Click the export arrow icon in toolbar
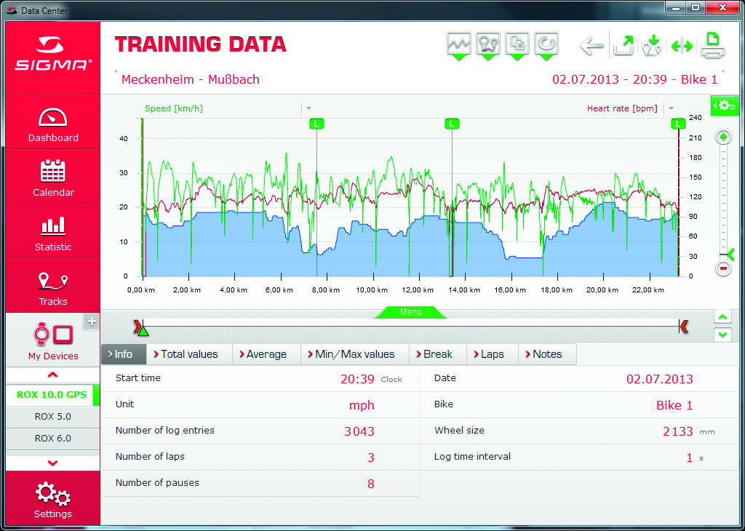Viewport: 745px width, 531px height. point(624,46)
